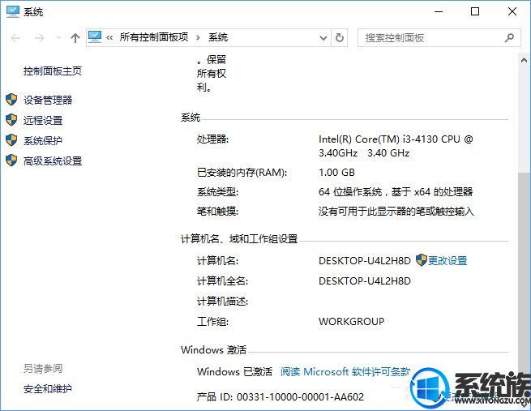Click the computer icon in address bar
531x411 pixels.
click(x=95, y=37)
